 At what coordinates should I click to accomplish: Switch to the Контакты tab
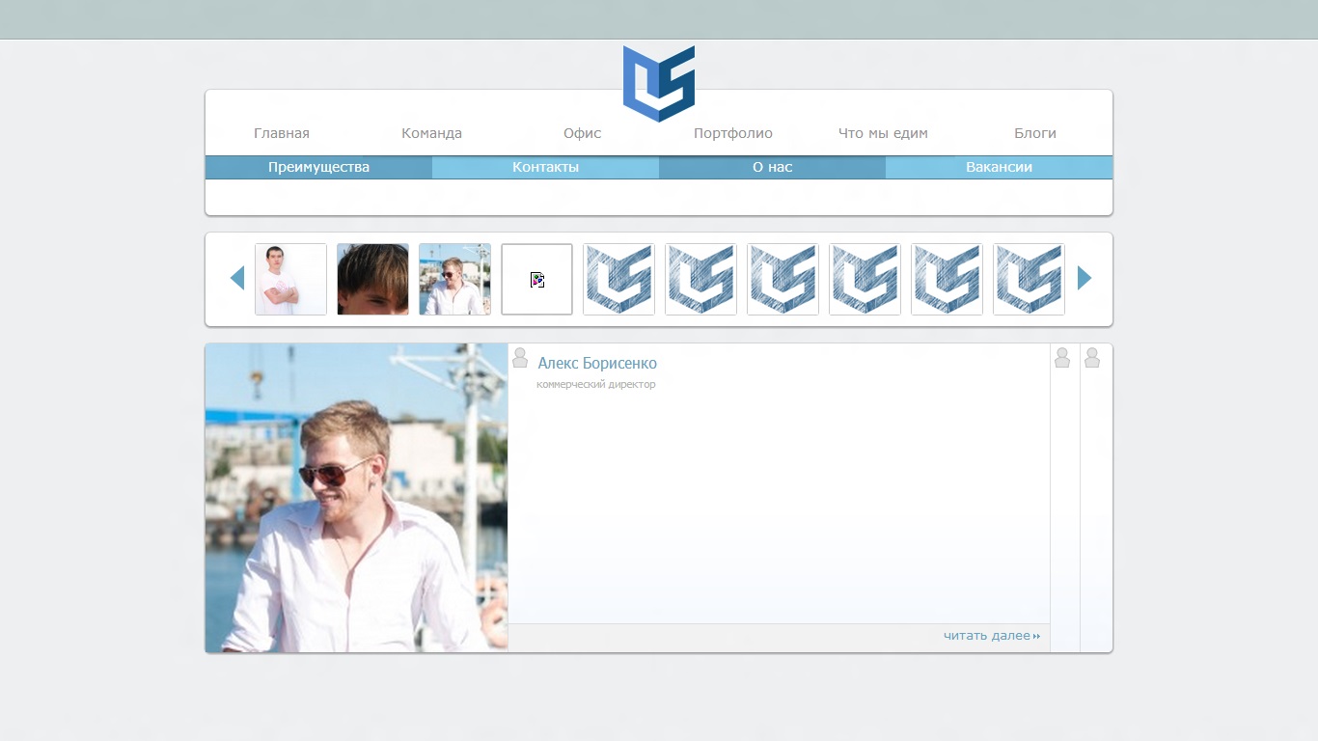[545, 167]
